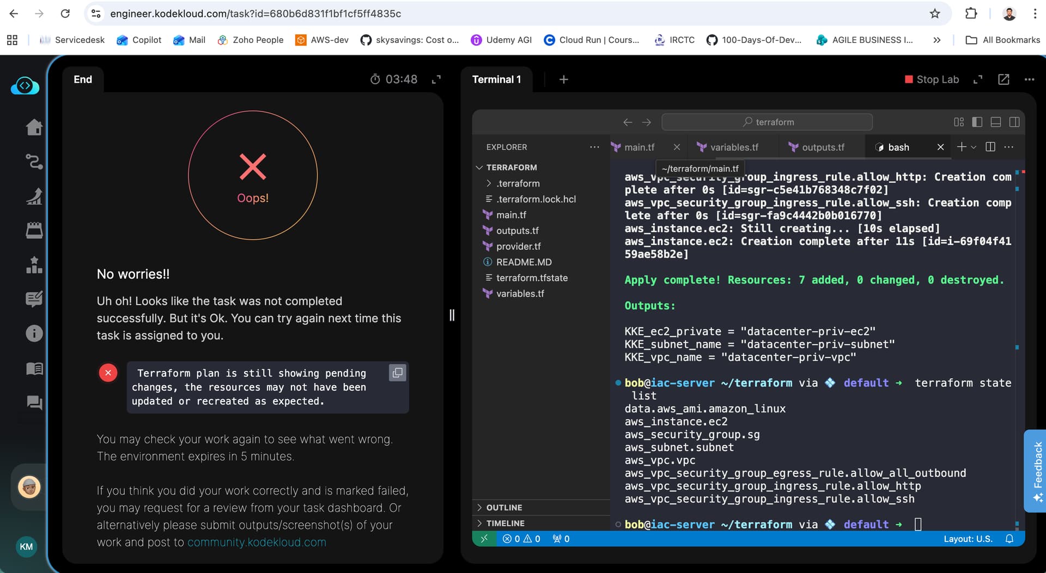Open the info icon in sidebar
1046x573 pixels.
[34, 333]
